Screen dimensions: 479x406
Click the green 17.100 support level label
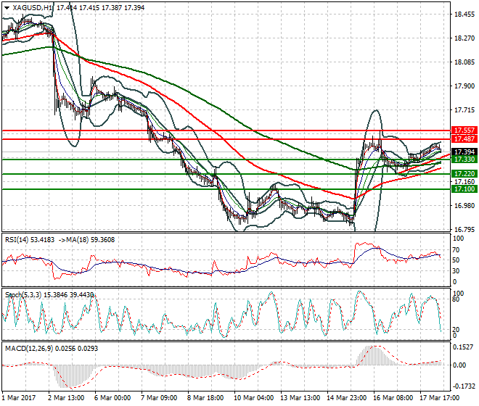(x=464, y=189)
